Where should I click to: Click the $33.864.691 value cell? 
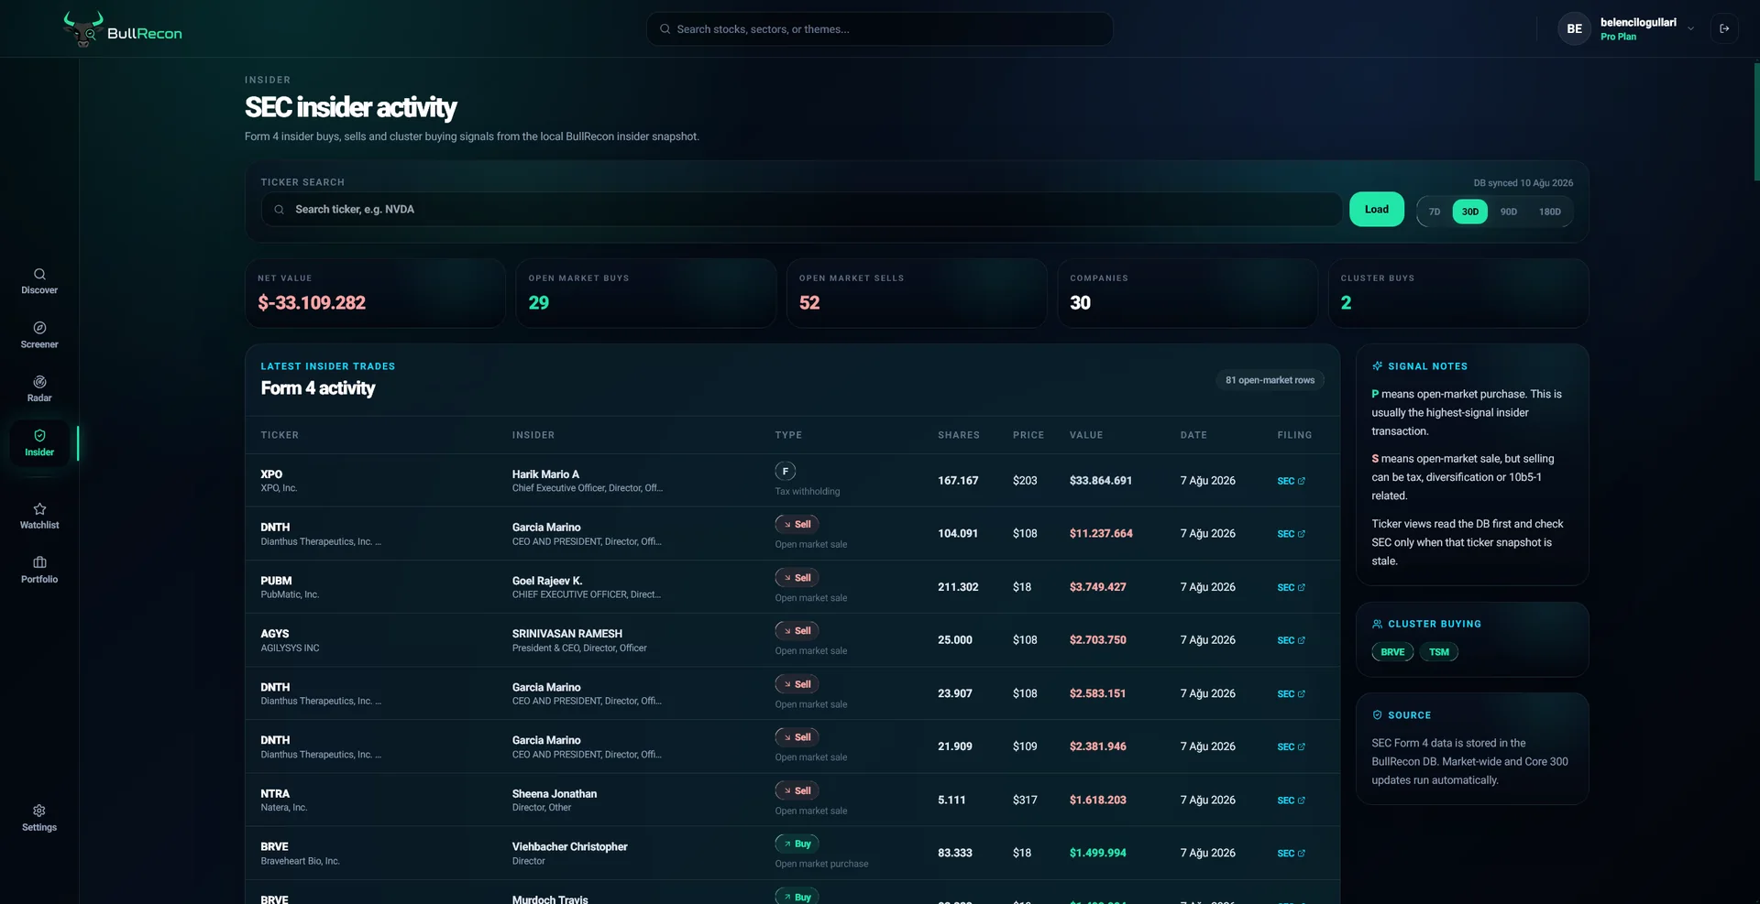click(x=1101, y=481)
